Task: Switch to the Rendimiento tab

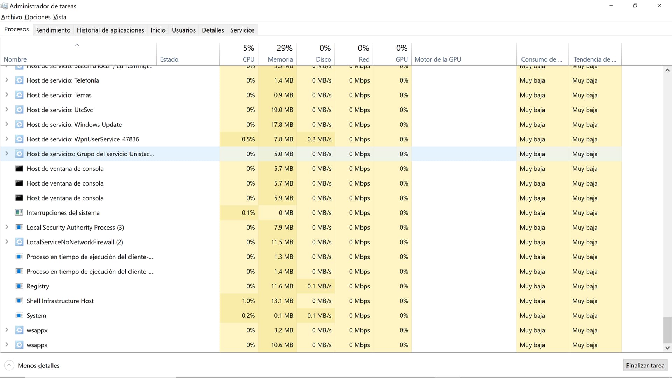Action: coord(53,30)
